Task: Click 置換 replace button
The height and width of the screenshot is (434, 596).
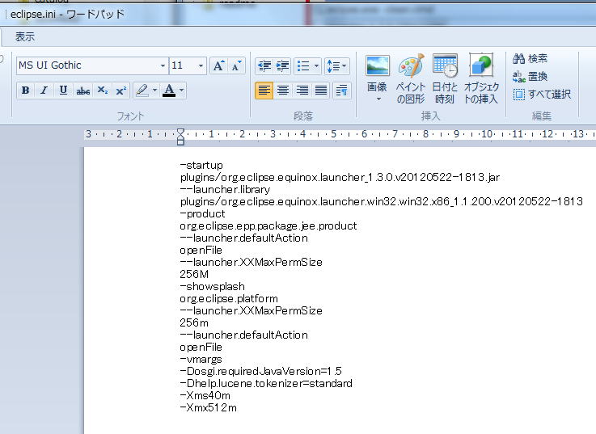Action: coord(530,77)
